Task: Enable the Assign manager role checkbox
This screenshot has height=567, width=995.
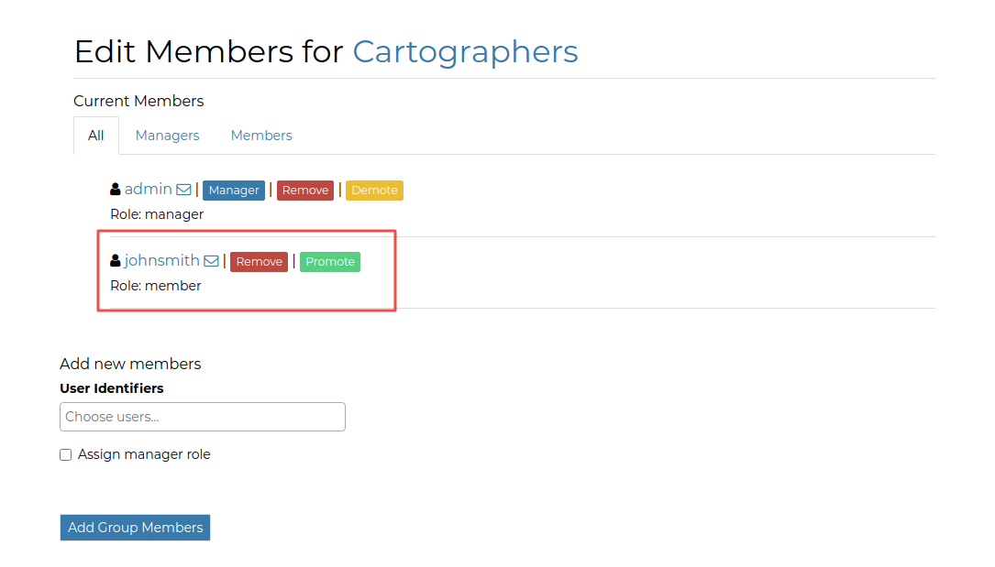Action: (x=65, y=454)
